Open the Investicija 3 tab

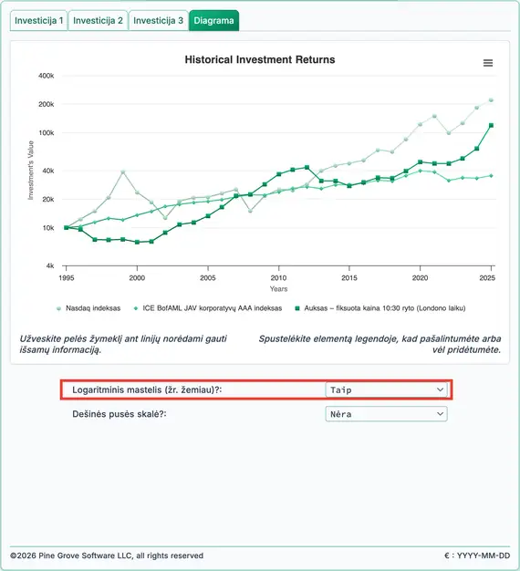point(159,21)
